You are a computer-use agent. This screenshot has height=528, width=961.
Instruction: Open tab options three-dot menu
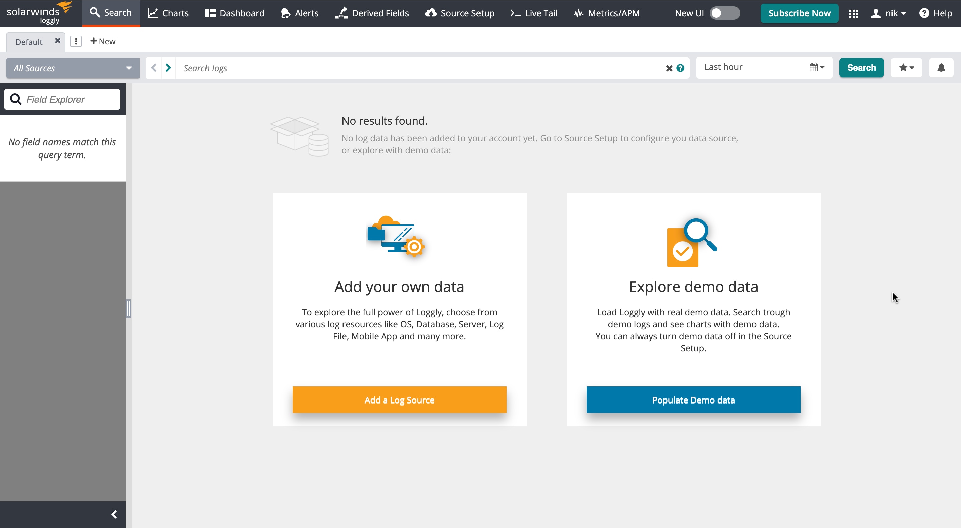[76, 41]
